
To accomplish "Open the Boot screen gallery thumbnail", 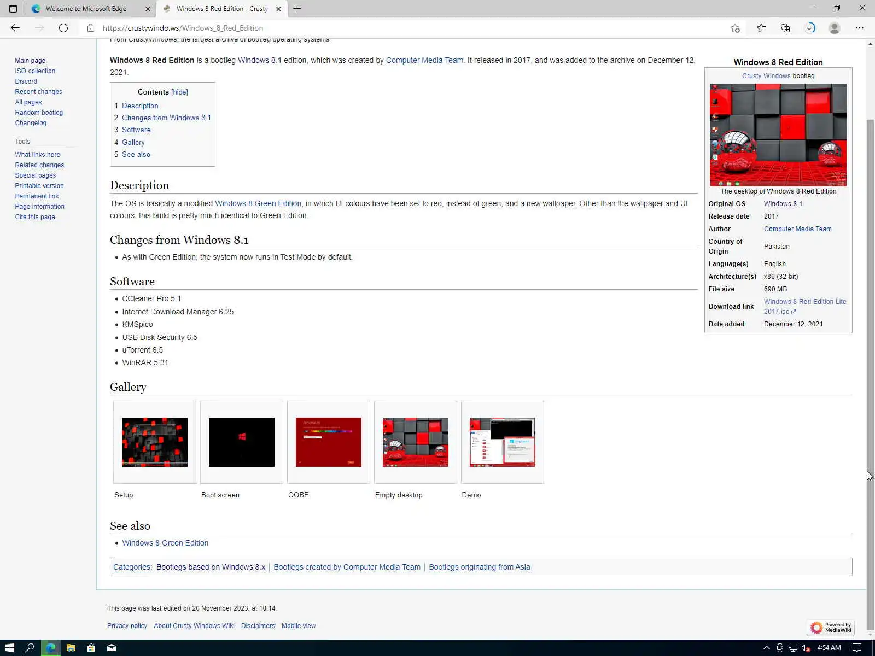I will coord(242,442).
